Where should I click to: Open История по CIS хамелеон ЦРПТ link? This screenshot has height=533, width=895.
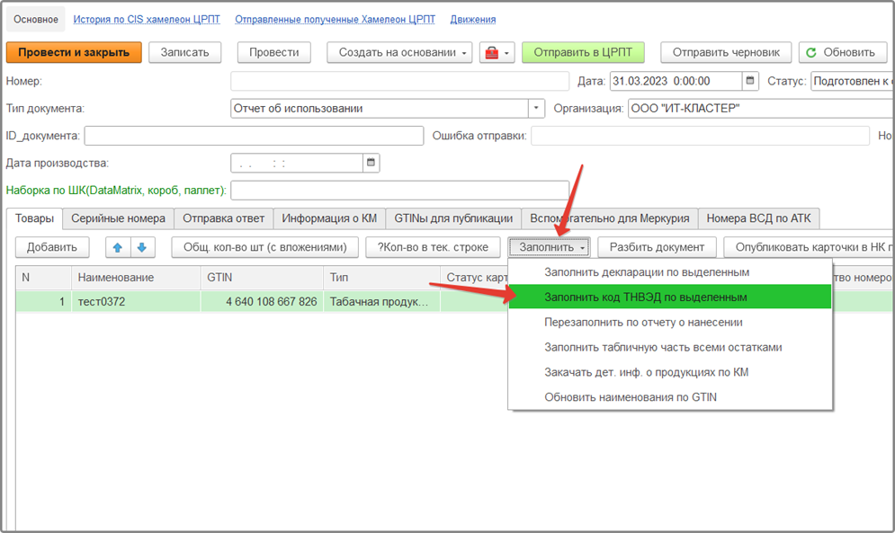(146, 20)
